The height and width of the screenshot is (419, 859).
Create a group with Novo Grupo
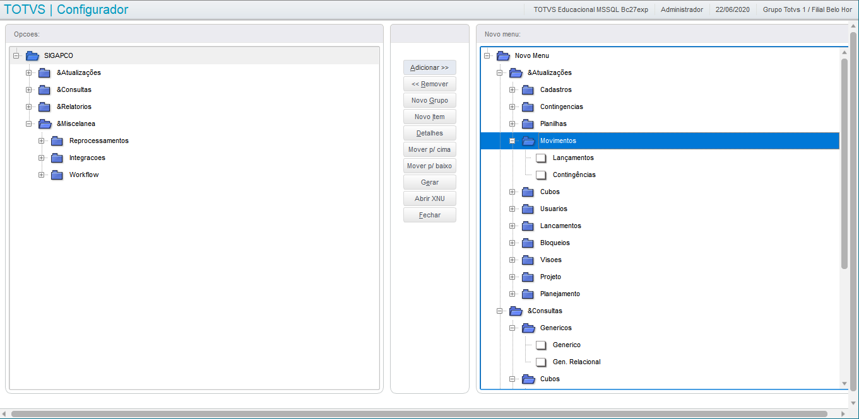tap(430, 100)
